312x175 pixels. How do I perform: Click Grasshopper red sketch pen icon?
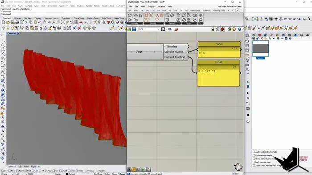click(177, 29)
